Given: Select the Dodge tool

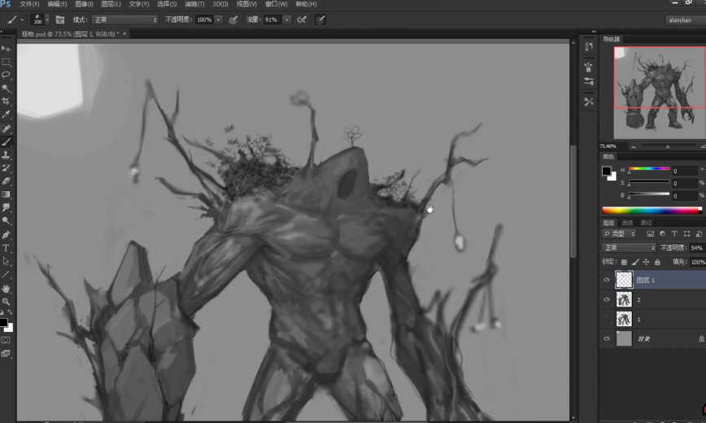Looking at the screenshot, I should [6, 220].
